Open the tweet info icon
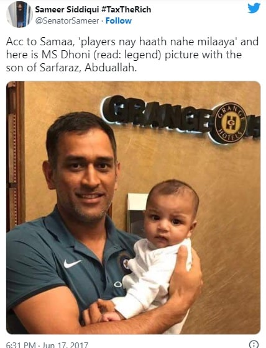The image size is (266, 348). pos(254,344)
